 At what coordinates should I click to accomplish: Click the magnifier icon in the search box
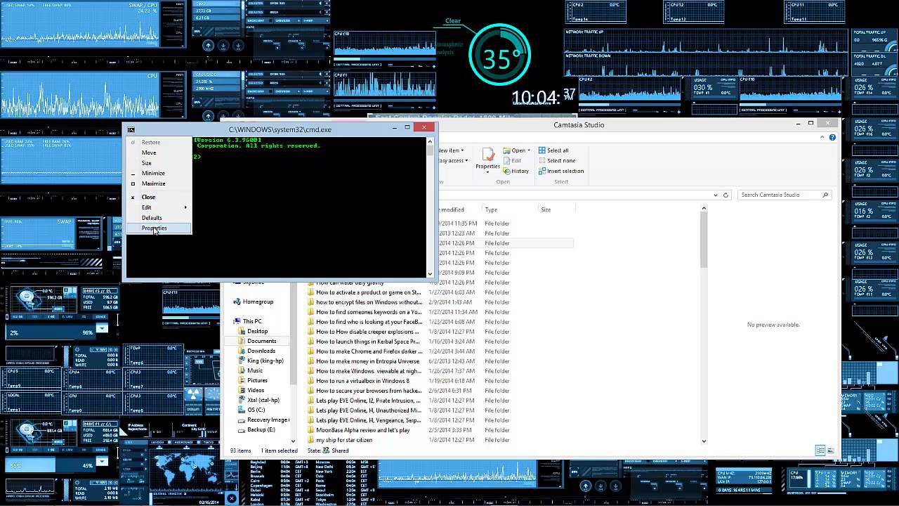click(825, 195)
